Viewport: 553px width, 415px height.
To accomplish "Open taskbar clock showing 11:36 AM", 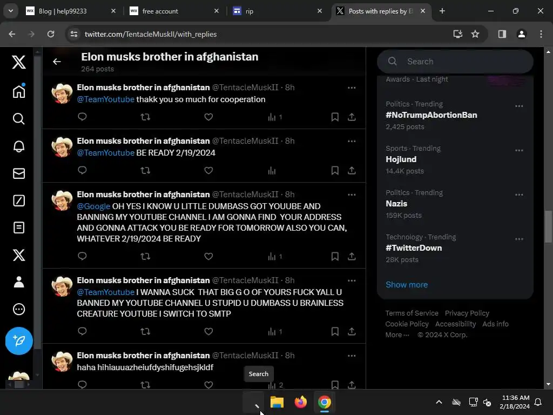I will [515, 402].
